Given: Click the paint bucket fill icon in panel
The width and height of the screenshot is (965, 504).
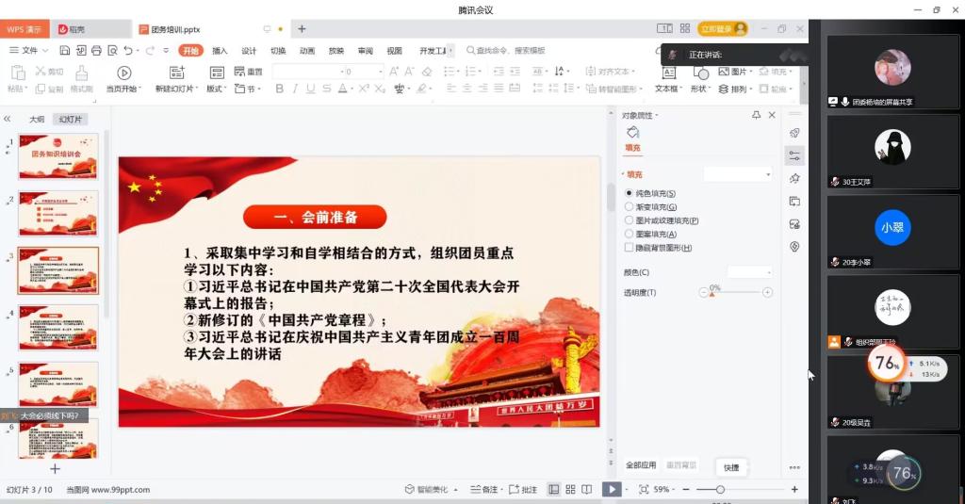Looking at the screenshot, I should click(x=632, y=133).
